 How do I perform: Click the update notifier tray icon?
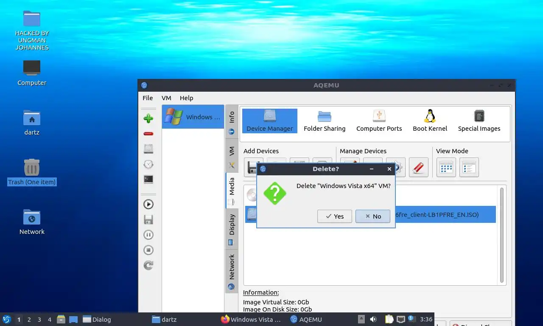(411, 319)
